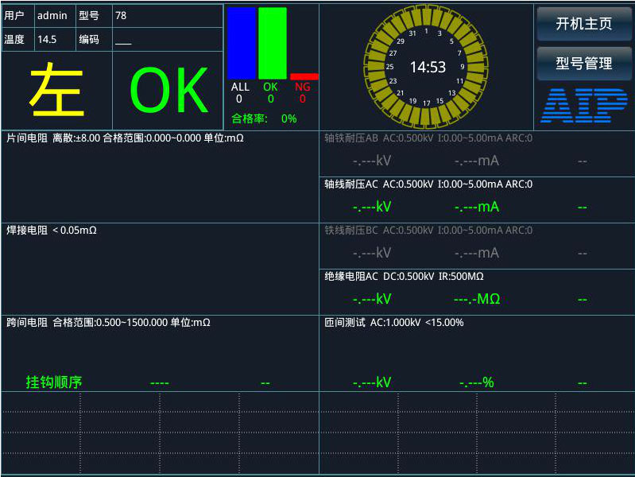Open 型号管理 model management

pyautogui.click(x=584, y=64)
